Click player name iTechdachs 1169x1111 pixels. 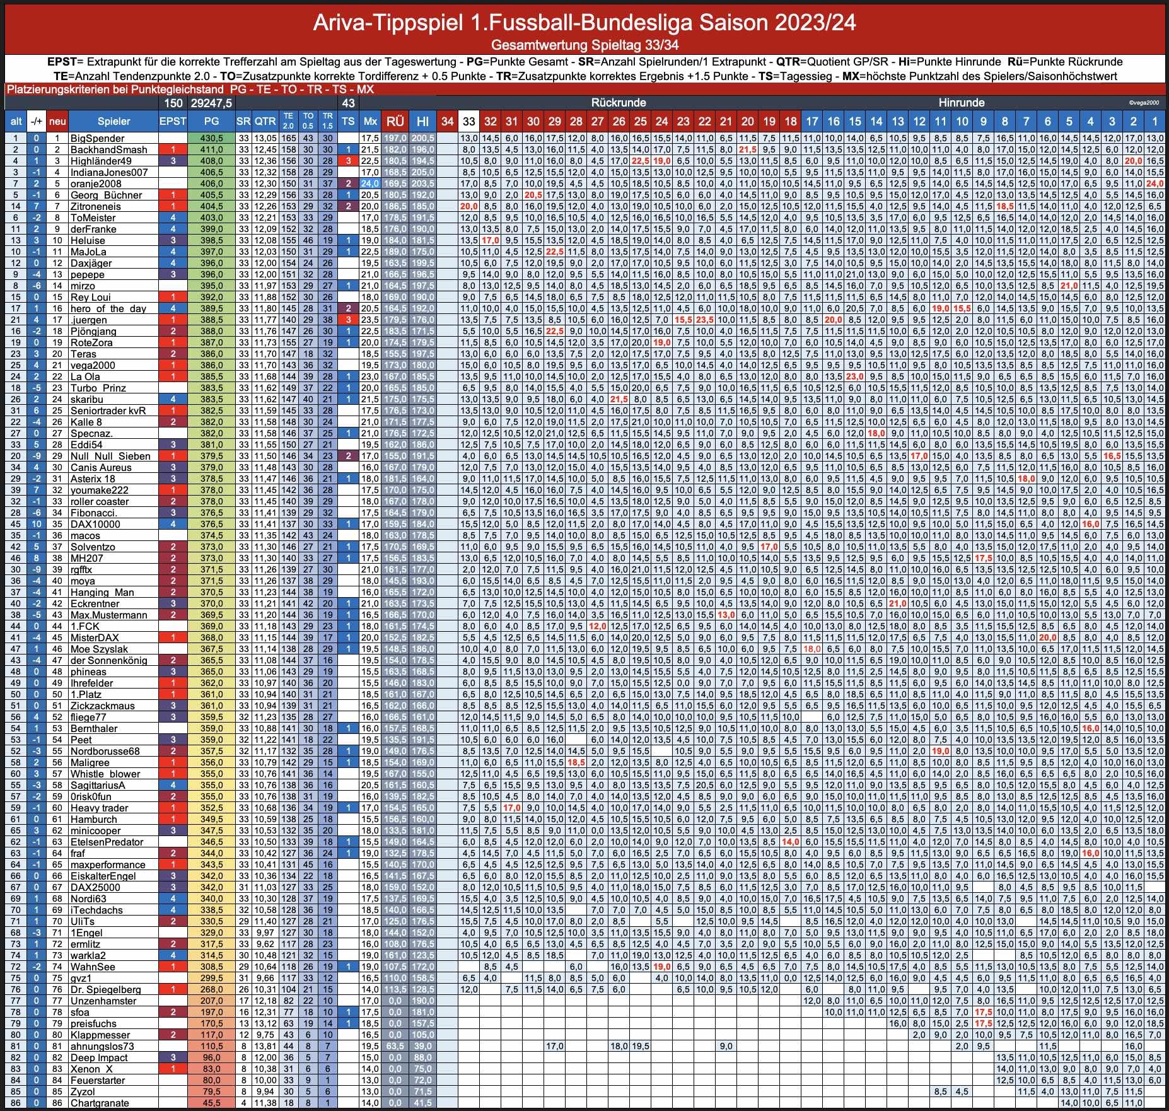(x=96, y=910)
